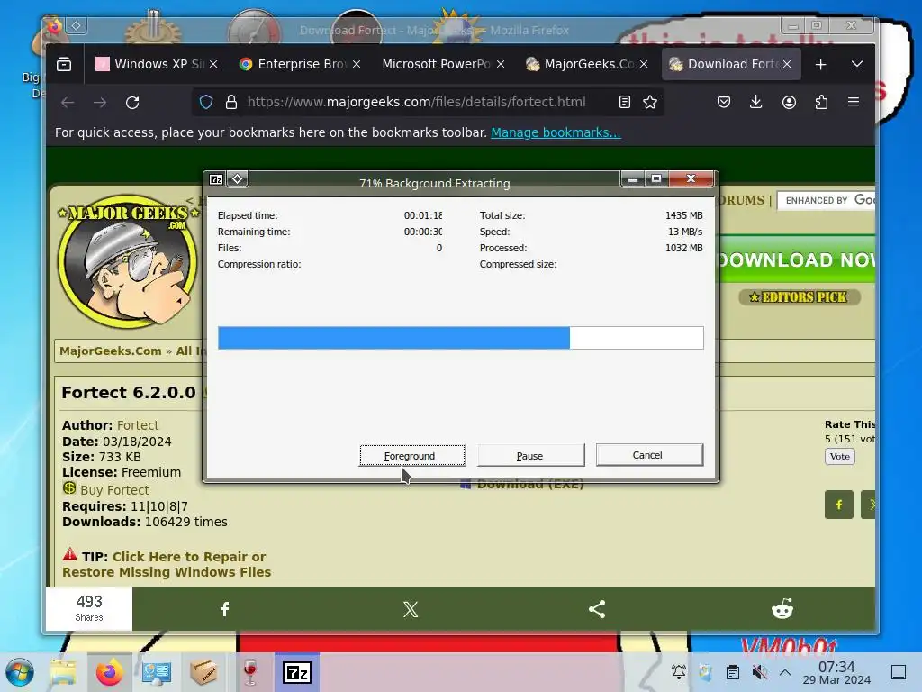922x692 pixels.
Task: Click Foreground button in 7-Zip dialog
Action: click(x=412, y=455)
